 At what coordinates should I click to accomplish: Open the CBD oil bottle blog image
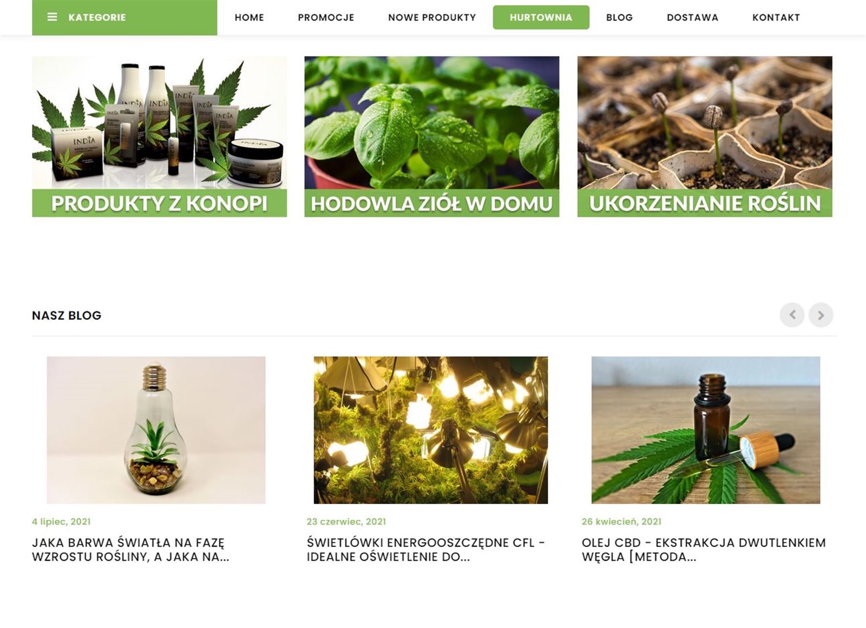(x=705, y=430)
